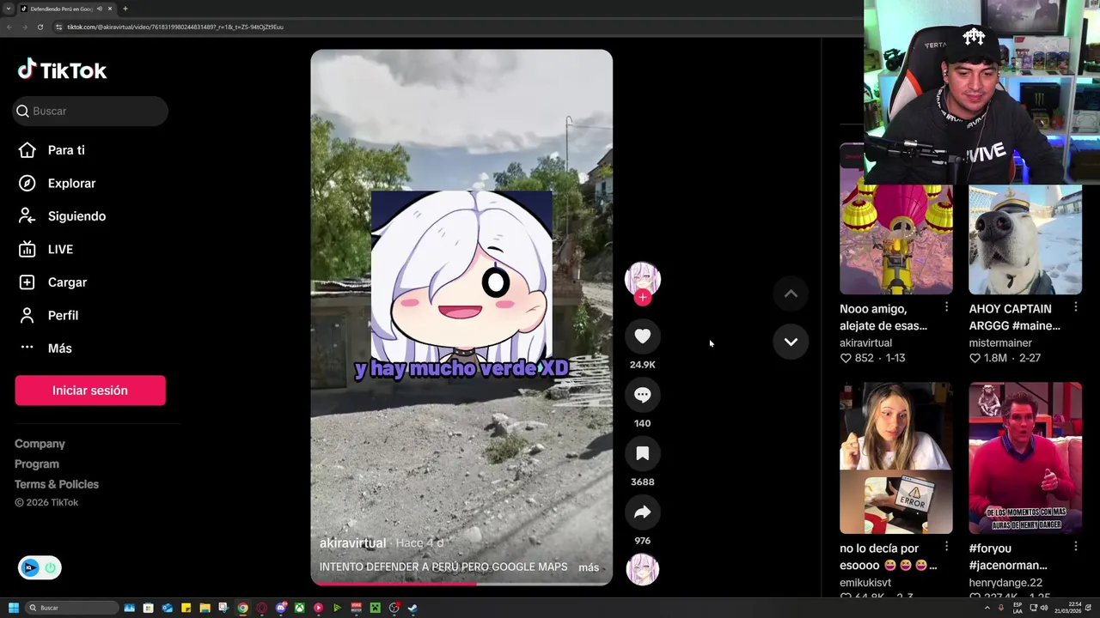1100x618 pixels.
Task: Open options for 'Nooo amigo' video
Action: pyautogui.click(x=946, y=307)
